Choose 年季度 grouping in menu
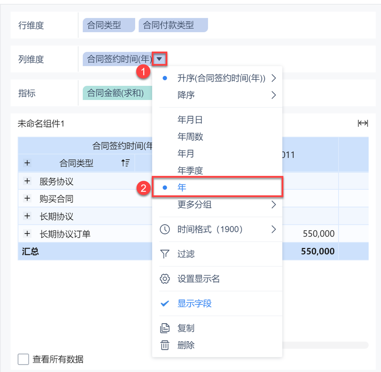The width and height of the screenshot is (381, 372). [x=190, y=170]
